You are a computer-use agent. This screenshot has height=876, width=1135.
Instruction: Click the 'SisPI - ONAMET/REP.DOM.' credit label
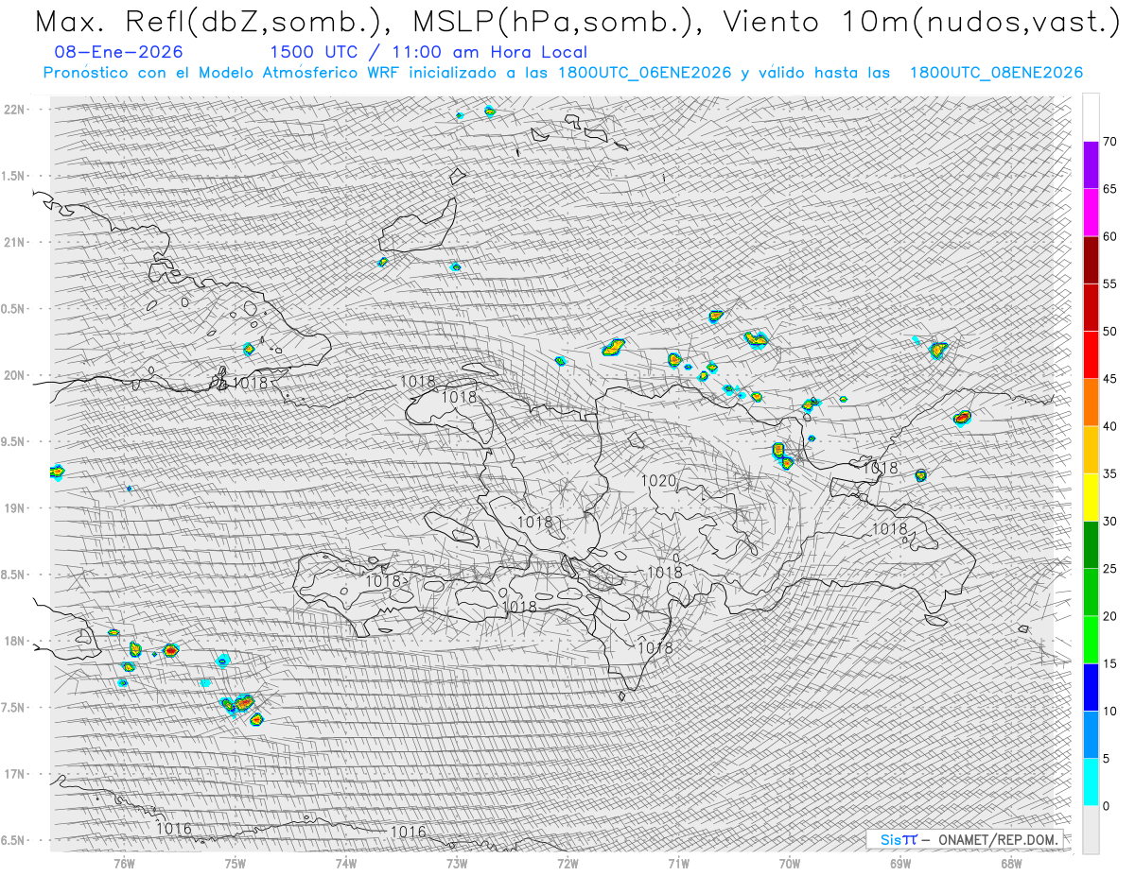(x=963, y=839)
